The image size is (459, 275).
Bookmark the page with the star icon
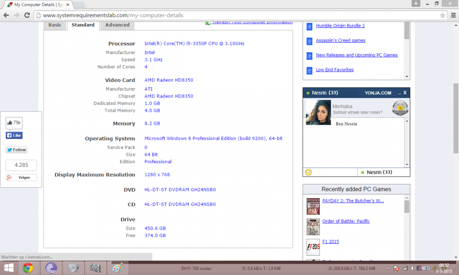click(442, 15)
